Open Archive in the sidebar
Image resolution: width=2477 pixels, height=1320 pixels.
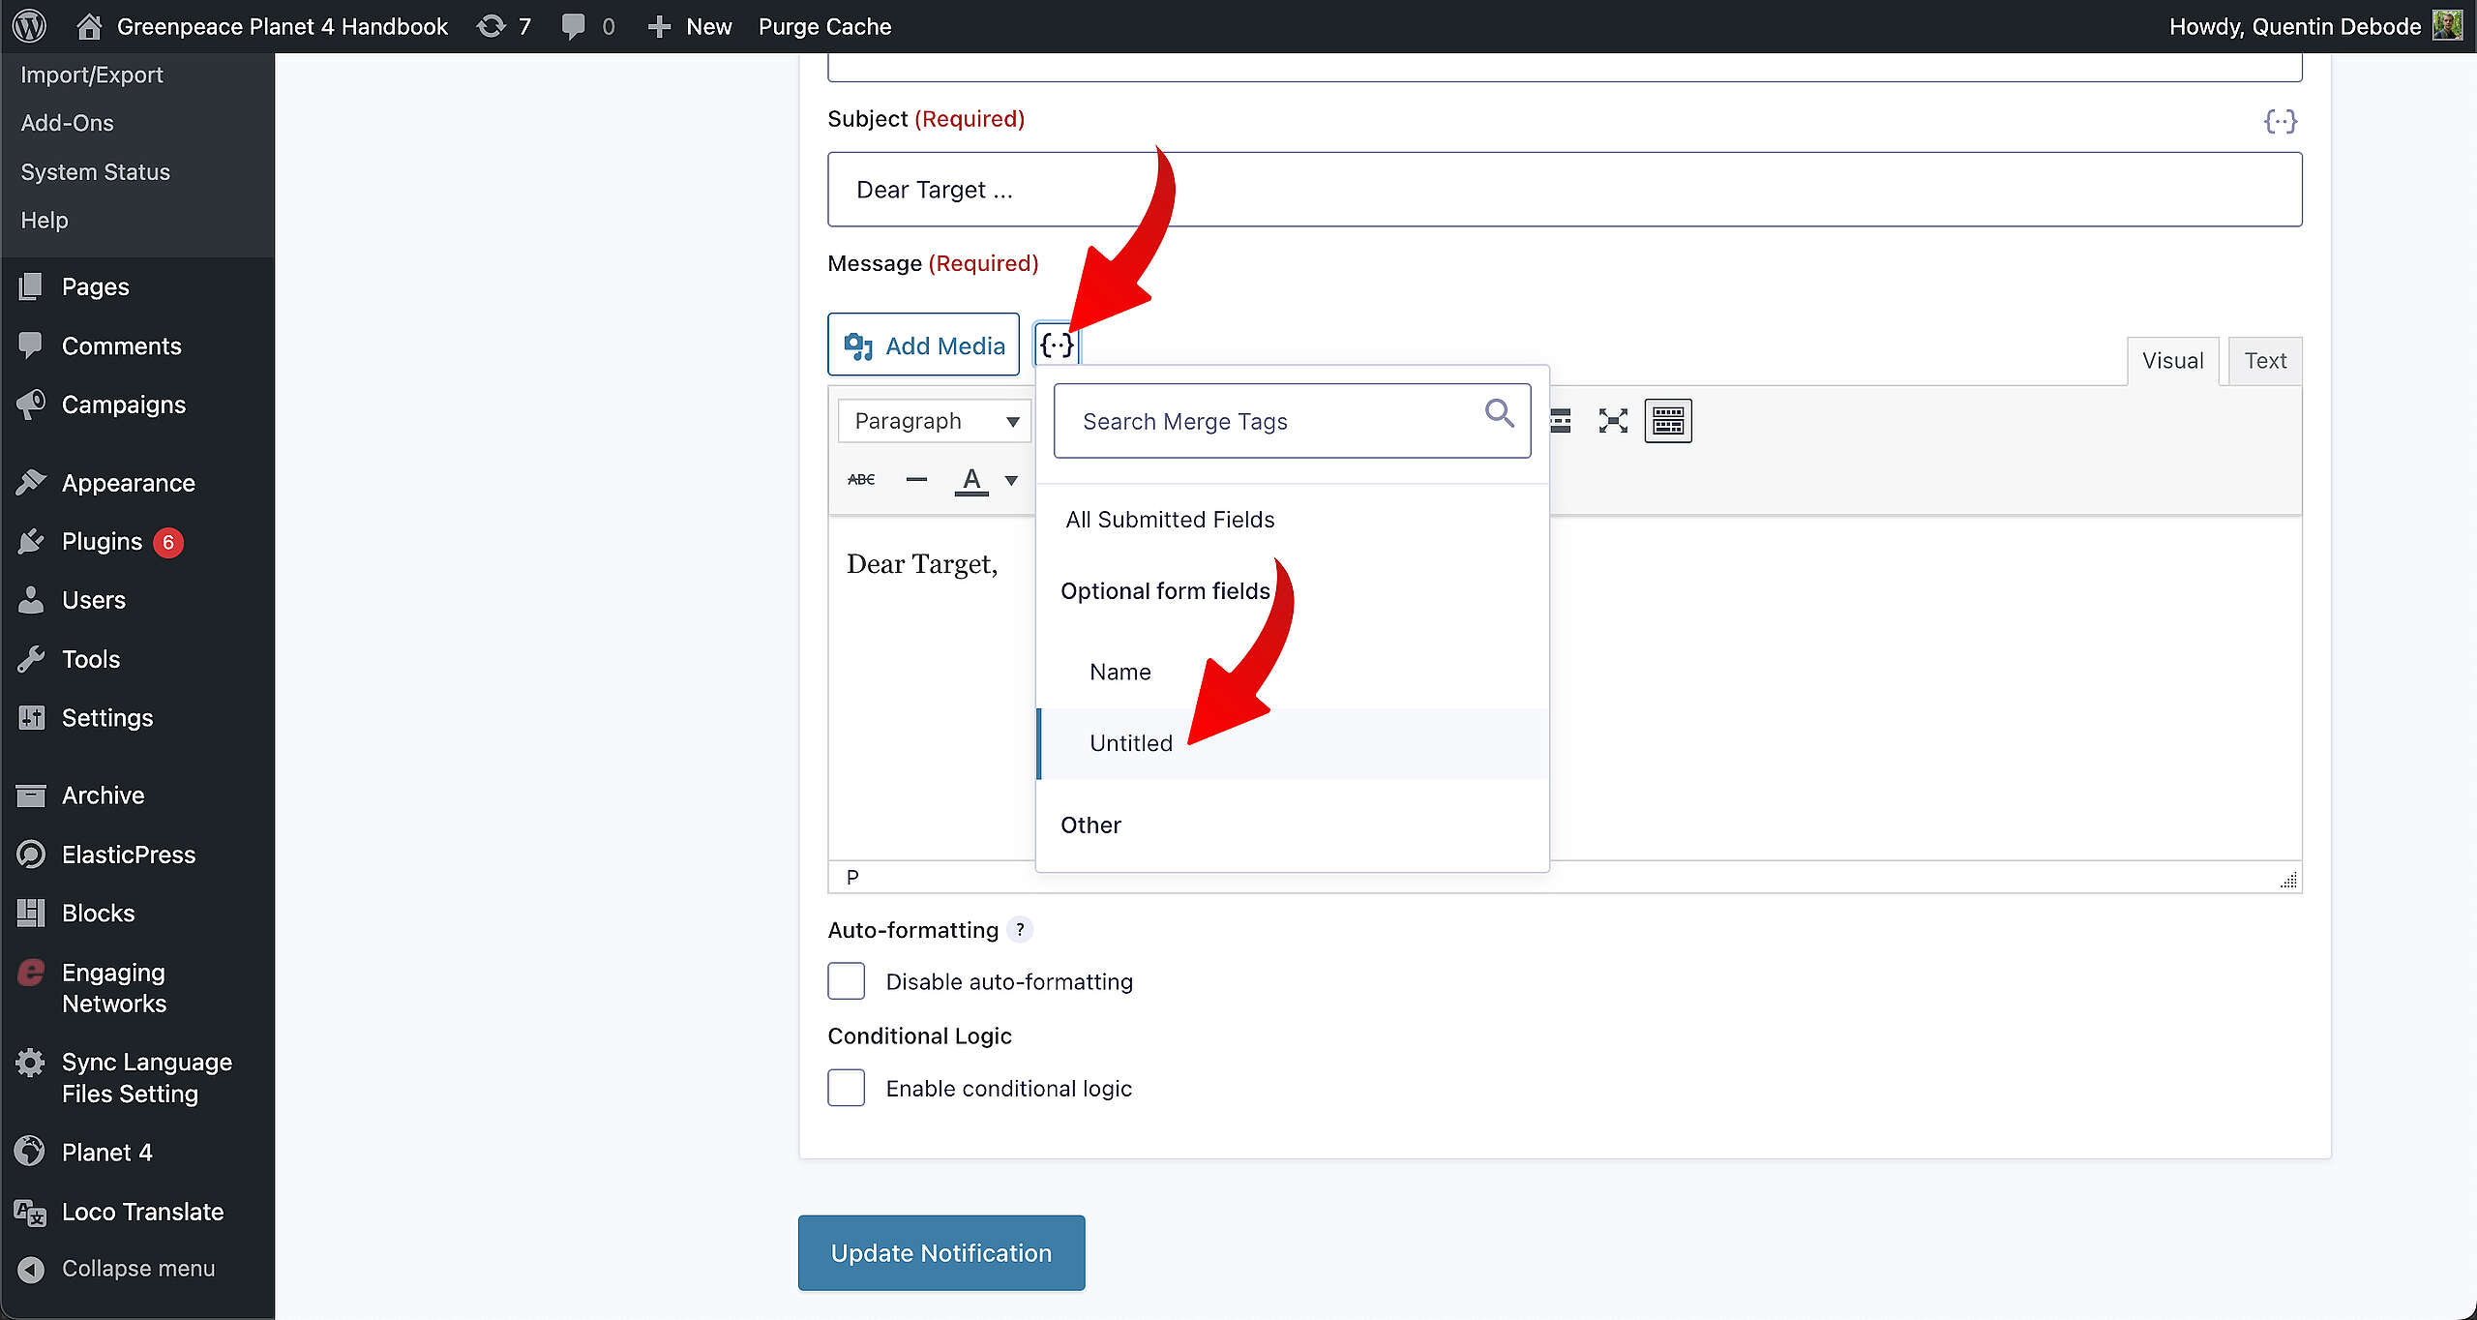coord(103,795)
